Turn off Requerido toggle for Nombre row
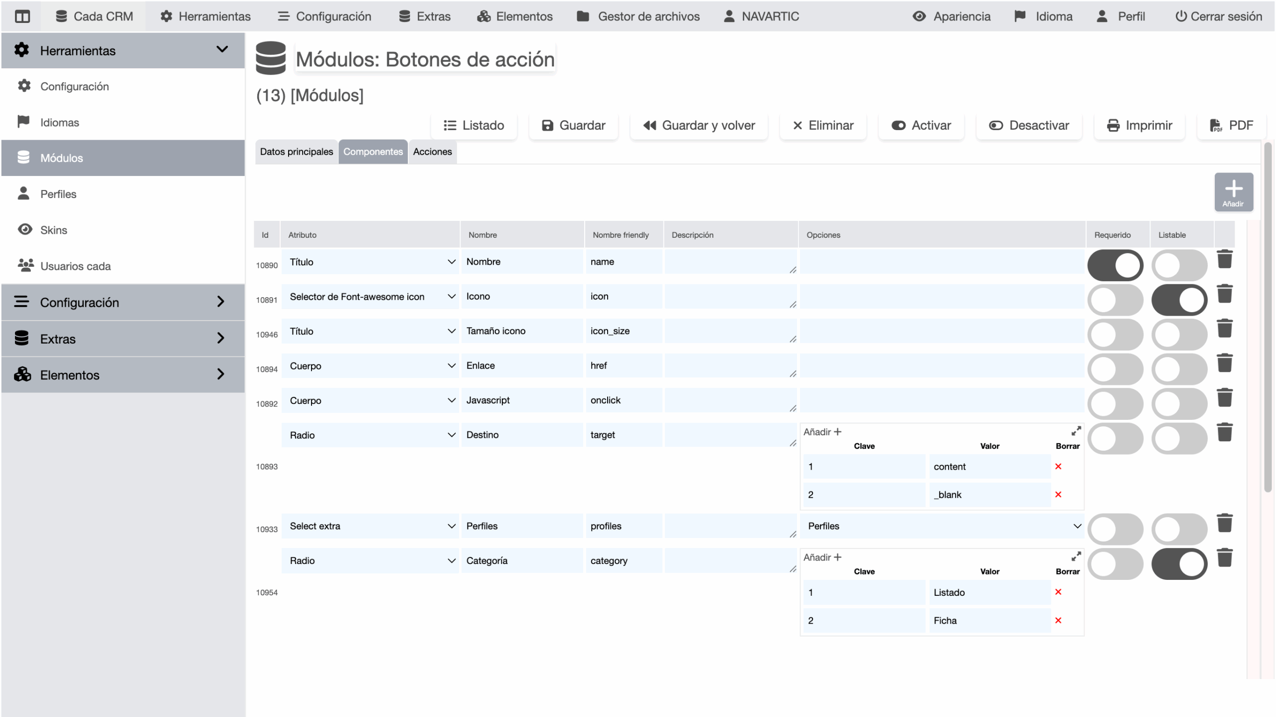 [x=1115, y=265]
